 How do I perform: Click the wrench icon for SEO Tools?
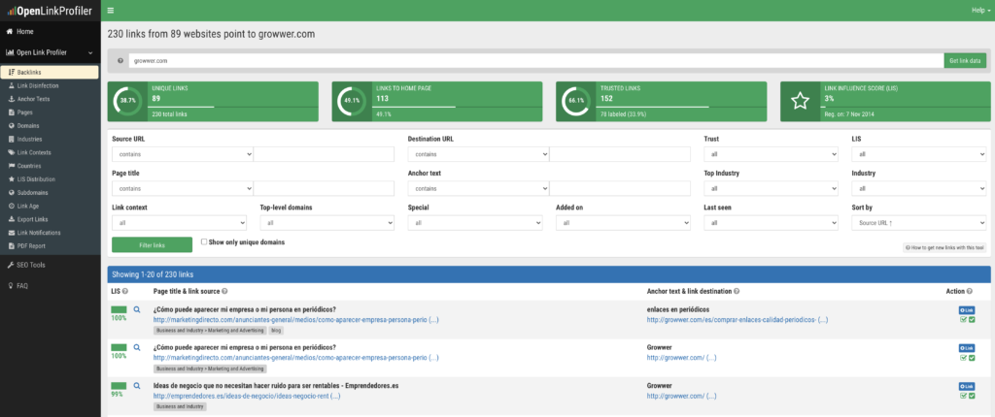point(10,265)
